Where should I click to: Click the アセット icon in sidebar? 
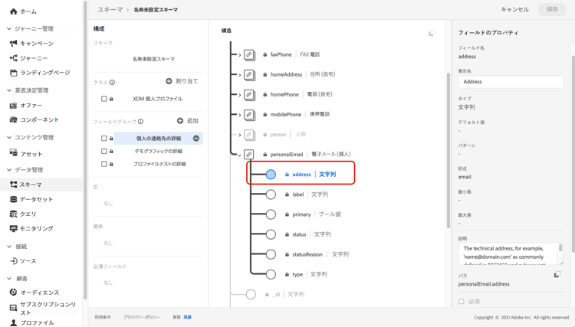point(14,152)
